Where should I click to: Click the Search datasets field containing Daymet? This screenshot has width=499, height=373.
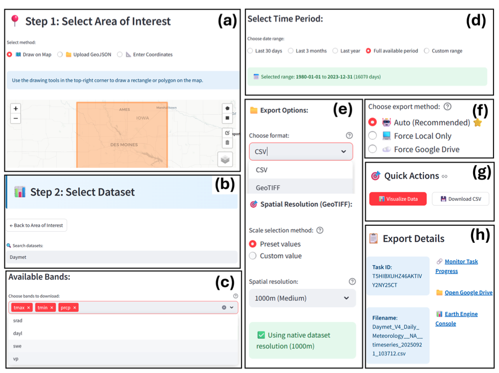(x=122, y=257)
